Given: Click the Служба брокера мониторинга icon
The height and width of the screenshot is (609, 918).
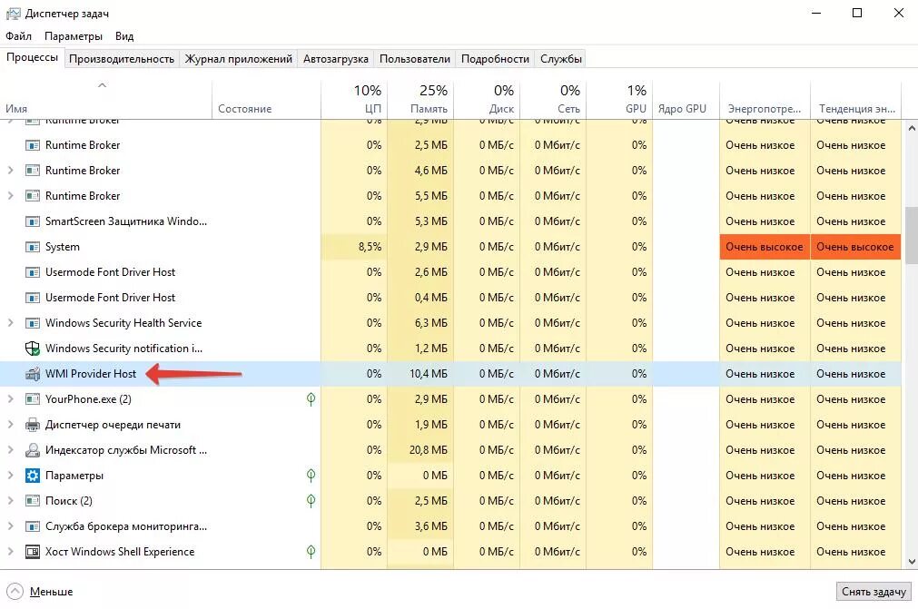Looking at the screenshot, I should click(x=33, y=526).
